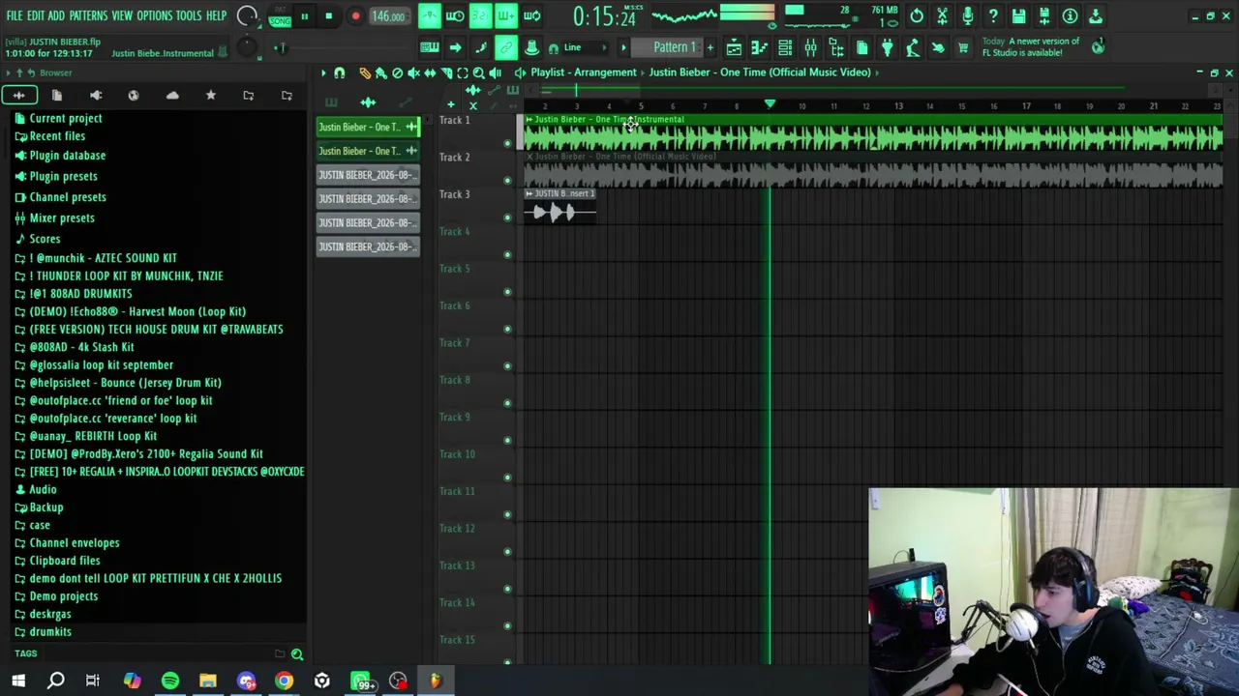The width and height of the screenshot is (1239, 696).
Task: Open the Playlist view from main toolbar
Action: click(x=734, y=47)
